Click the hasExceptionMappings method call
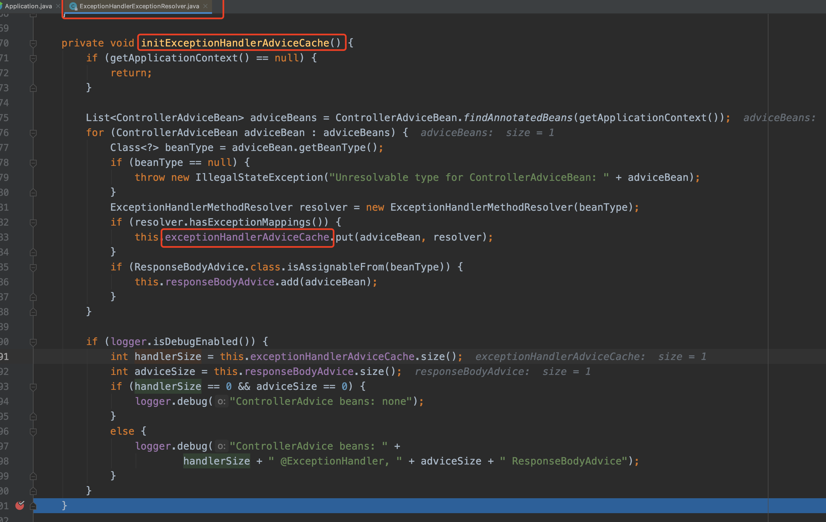 [250, 222]
